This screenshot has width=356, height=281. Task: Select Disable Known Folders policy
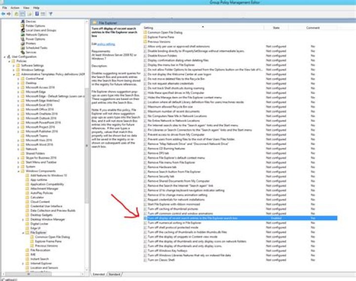coord(162,55)
